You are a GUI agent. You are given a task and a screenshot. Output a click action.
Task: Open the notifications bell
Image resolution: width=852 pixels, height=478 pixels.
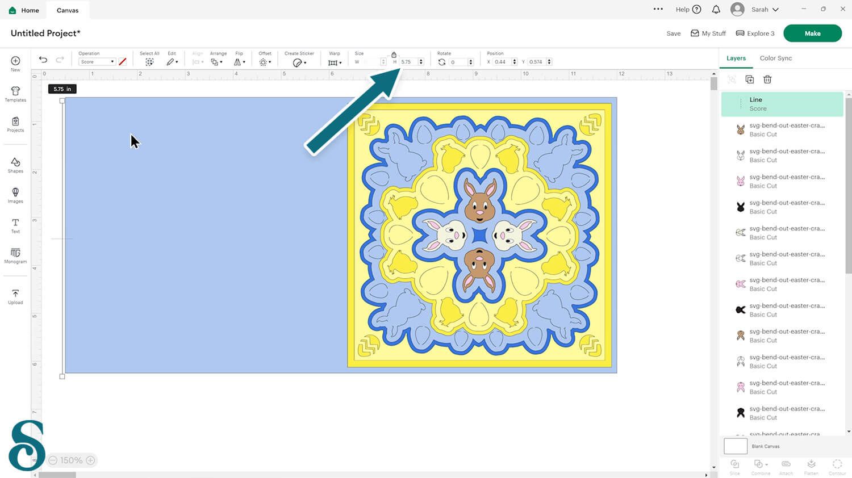coord(716,9)
